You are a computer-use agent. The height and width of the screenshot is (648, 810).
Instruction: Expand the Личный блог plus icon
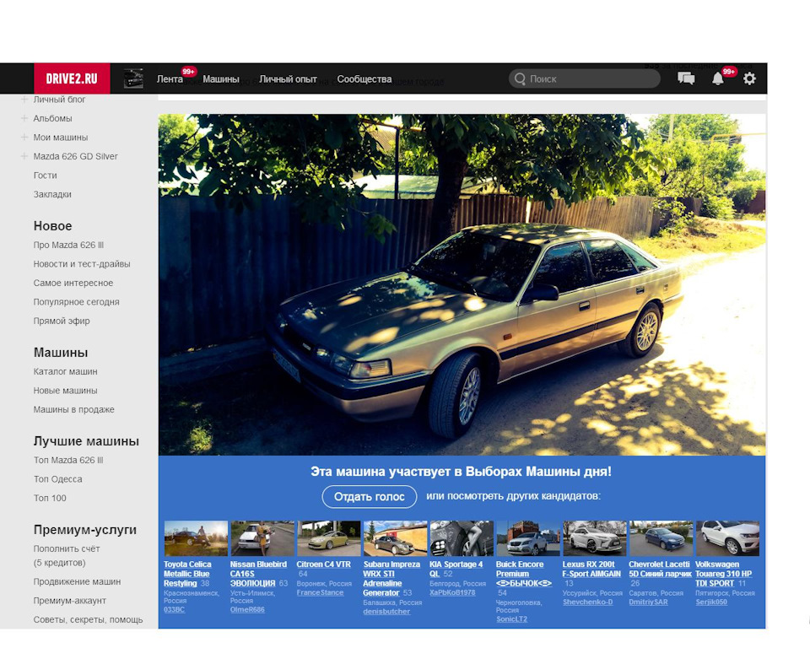point(24,100)
